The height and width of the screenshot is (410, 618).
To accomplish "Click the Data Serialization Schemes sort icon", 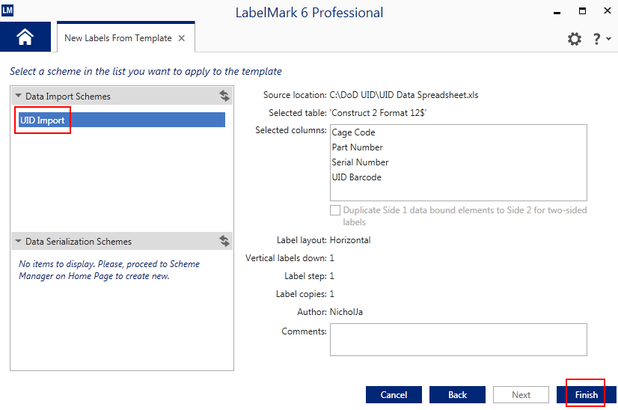I will click(224, 241).
